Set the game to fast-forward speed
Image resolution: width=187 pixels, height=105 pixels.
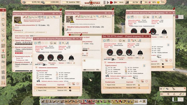click(111, 3)
